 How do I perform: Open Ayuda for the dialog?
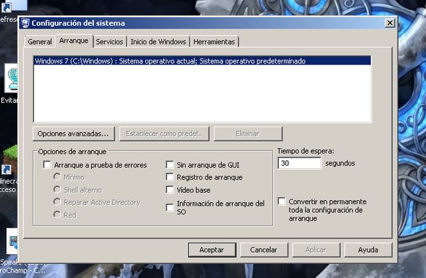click(368, 250)
